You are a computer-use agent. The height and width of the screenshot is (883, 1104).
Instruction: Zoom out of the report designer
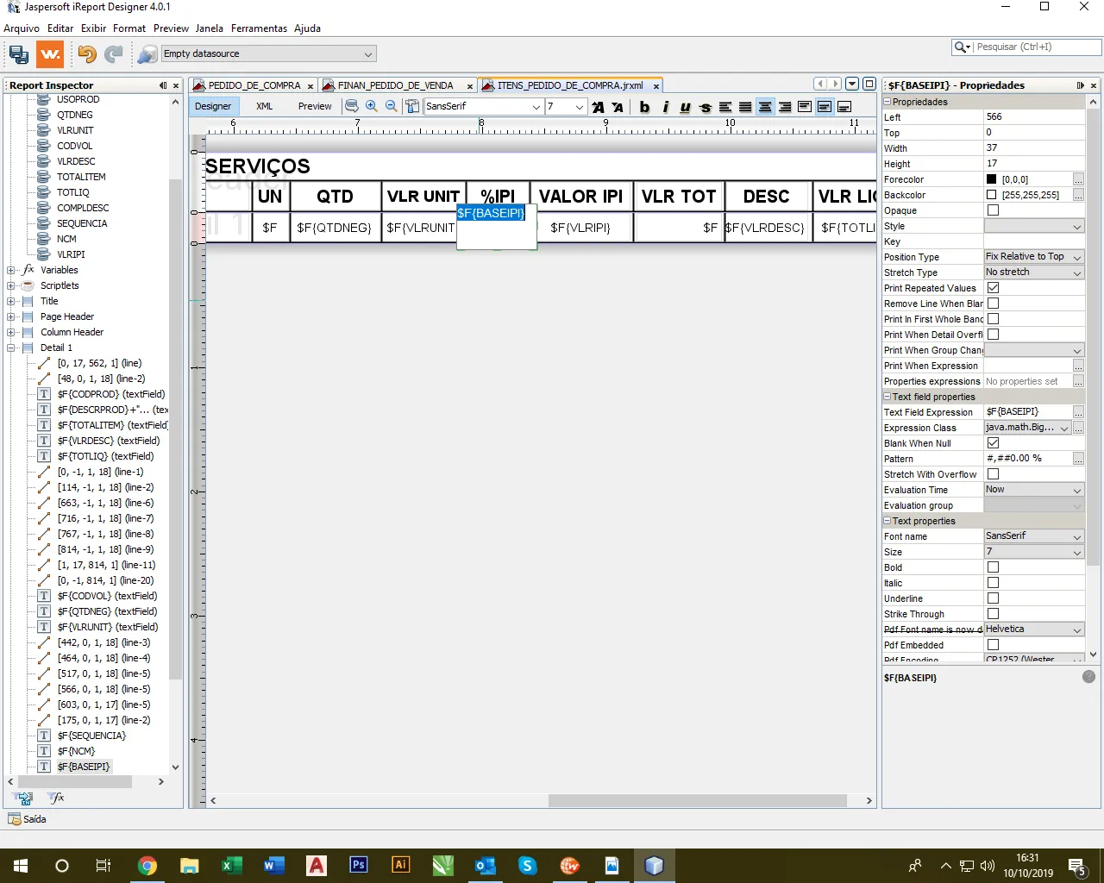coord(391,106)
